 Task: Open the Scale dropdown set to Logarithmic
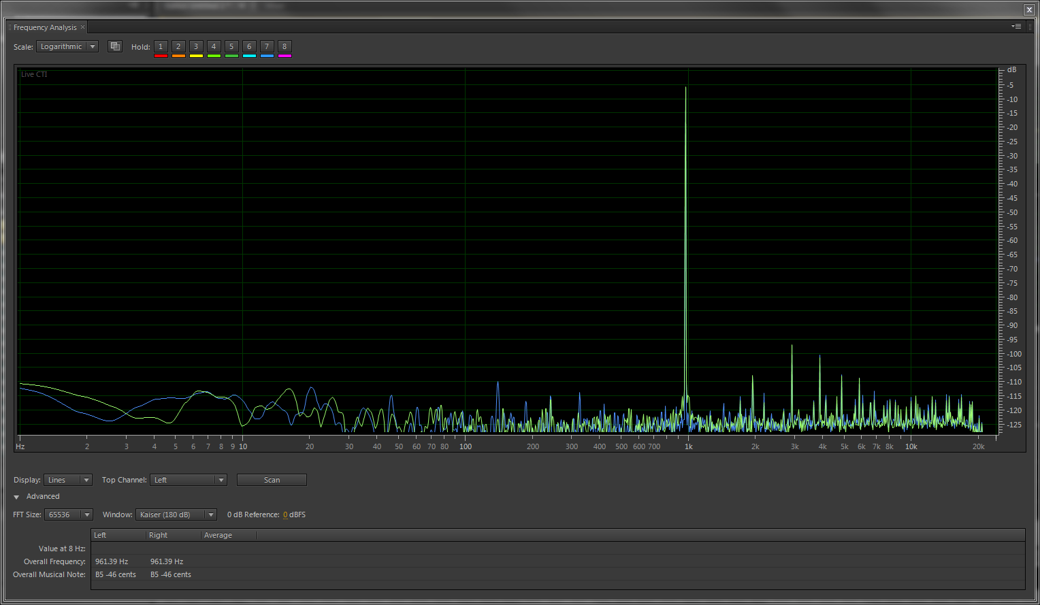pyautogui.click(x=67, y=46)
